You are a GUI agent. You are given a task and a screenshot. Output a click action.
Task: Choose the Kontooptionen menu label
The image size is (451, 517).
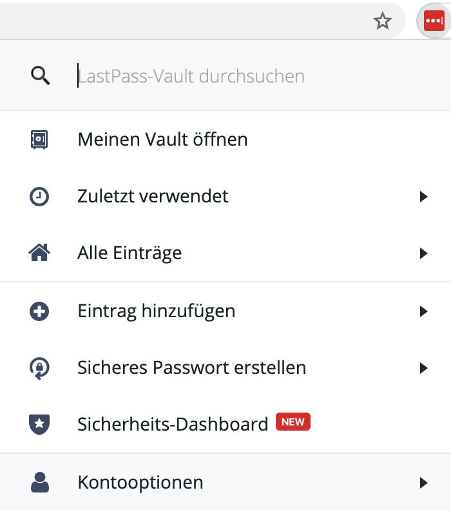tap(140, 482)
